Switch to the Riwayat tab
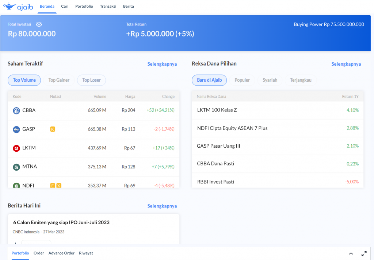Viewport: 374px width, 260px height. tap(86, 253)
